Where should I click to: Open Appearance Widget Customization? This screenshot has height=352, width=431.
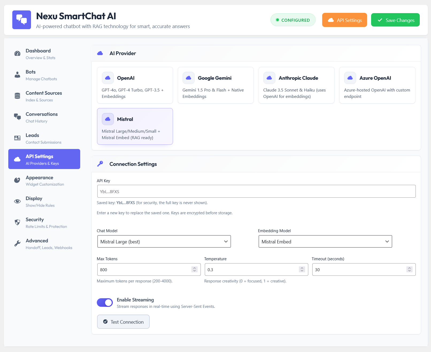44,181
